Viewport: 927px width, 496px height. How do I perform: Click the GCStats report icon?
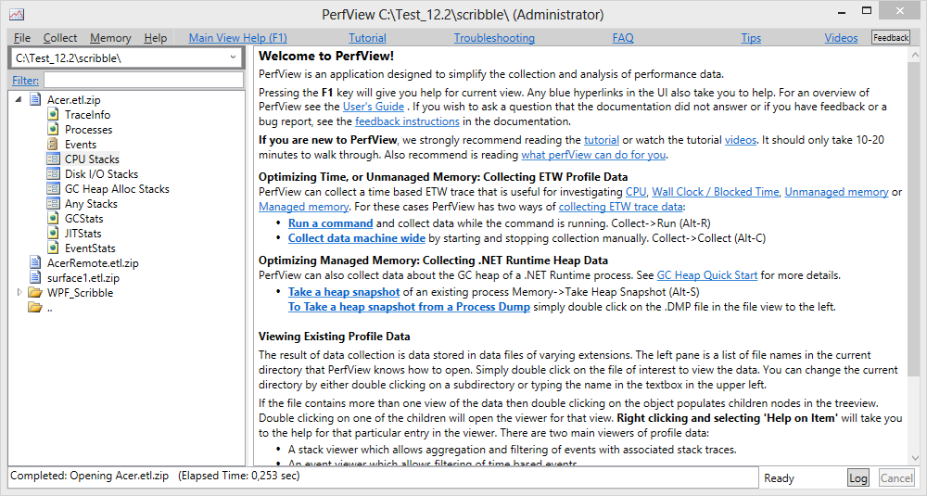tap(53, 218)
